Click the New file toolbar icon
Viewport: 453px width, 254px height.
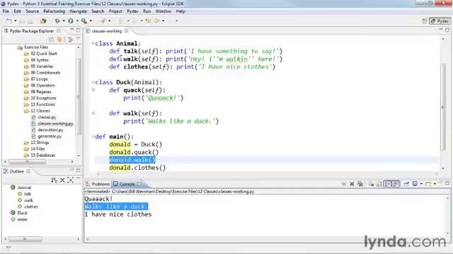[9, 20]
